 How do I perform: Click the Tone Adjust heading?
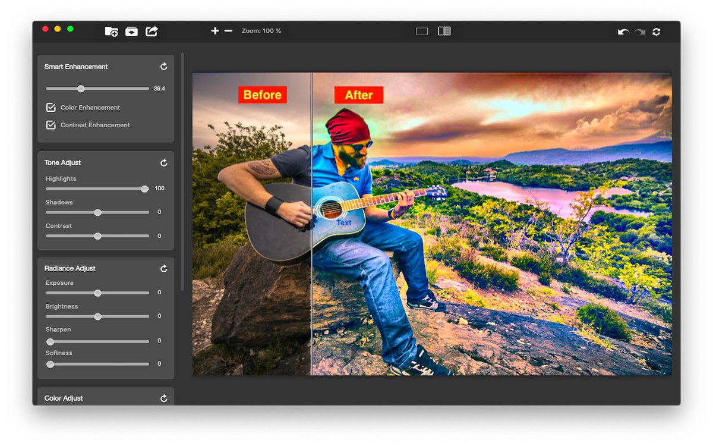[x=62, y=162]
